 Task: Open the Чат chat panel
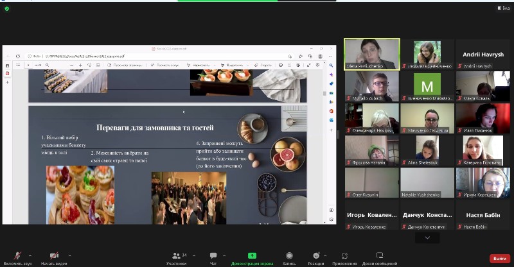point(213,257)
